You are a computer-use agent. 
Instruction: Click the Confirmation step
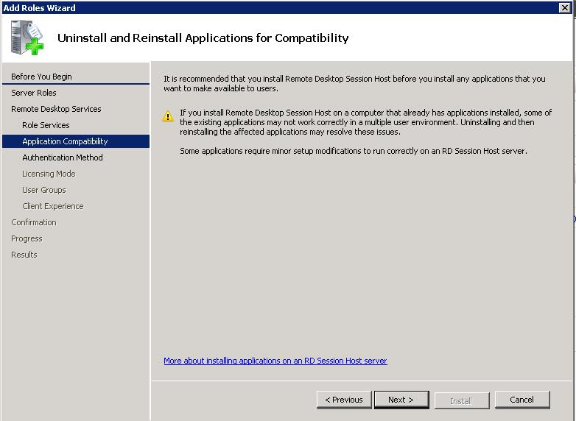tap(34, 222)
